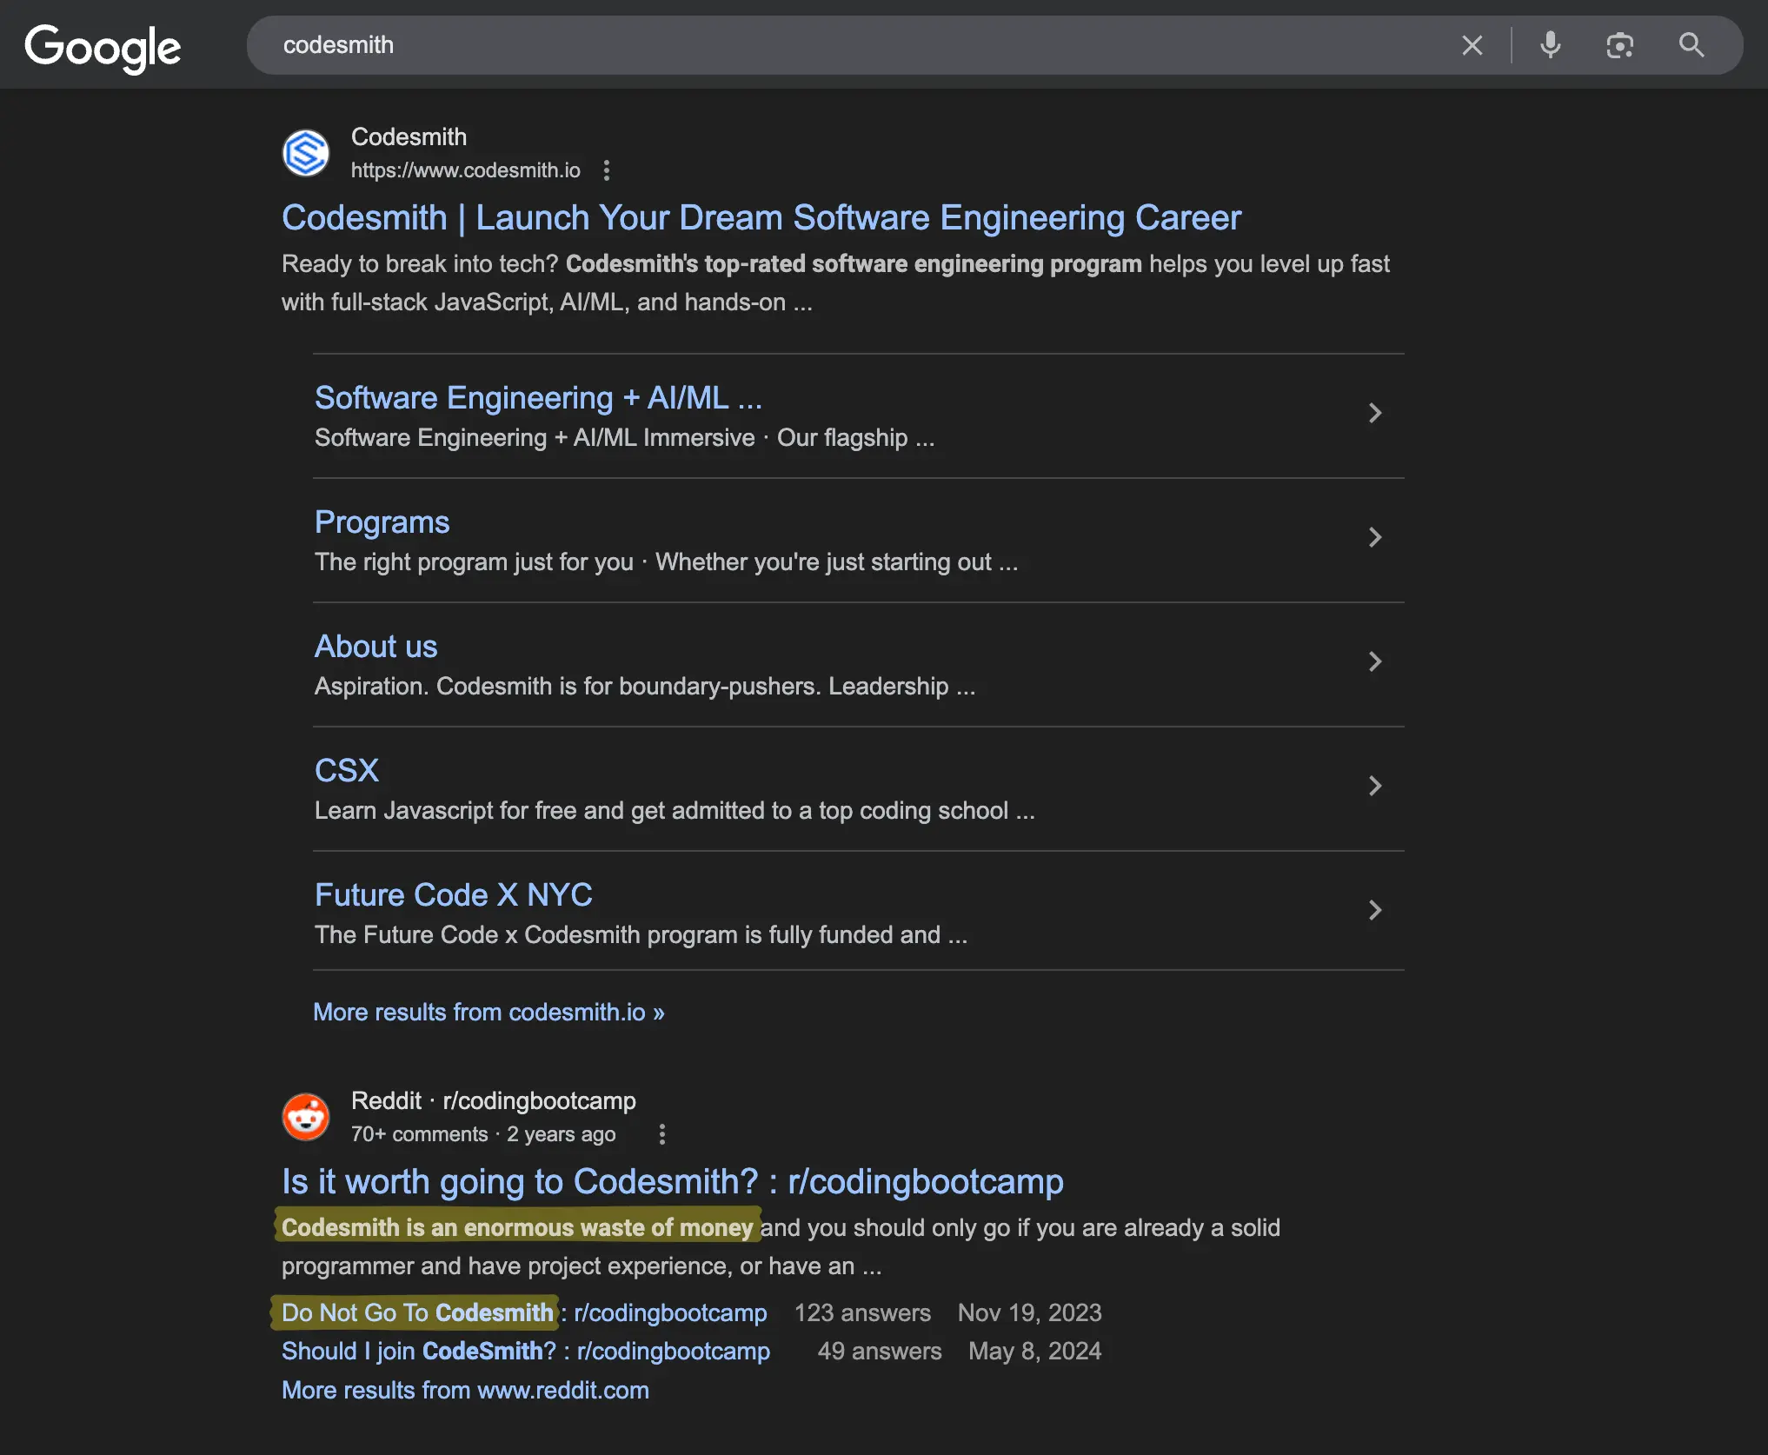This screenshot has height=1455, width=1768.
Task: Expand the Software Engineering + AI/ML sitelink chevron
Action: (x=1375, y=414)
